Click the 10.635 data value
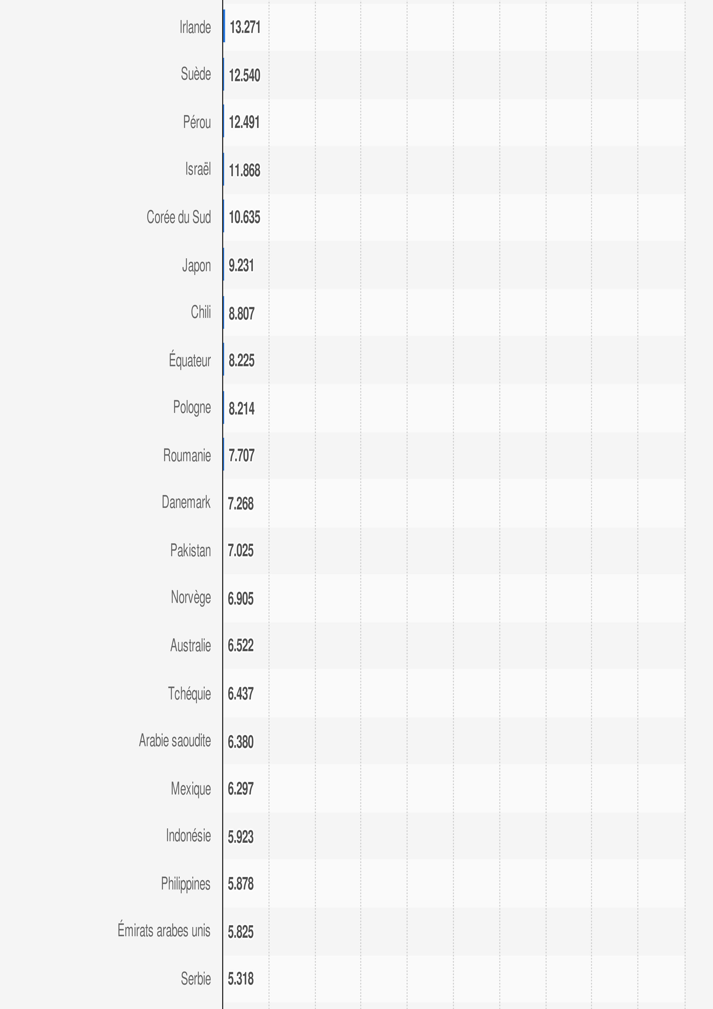Viewport: 713px width, 1009px height. (244, 217)
